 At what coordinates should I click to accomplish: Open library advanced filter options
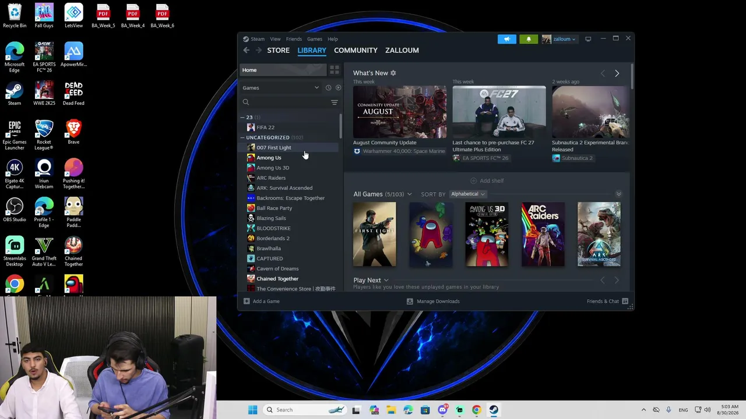(334, 102)
